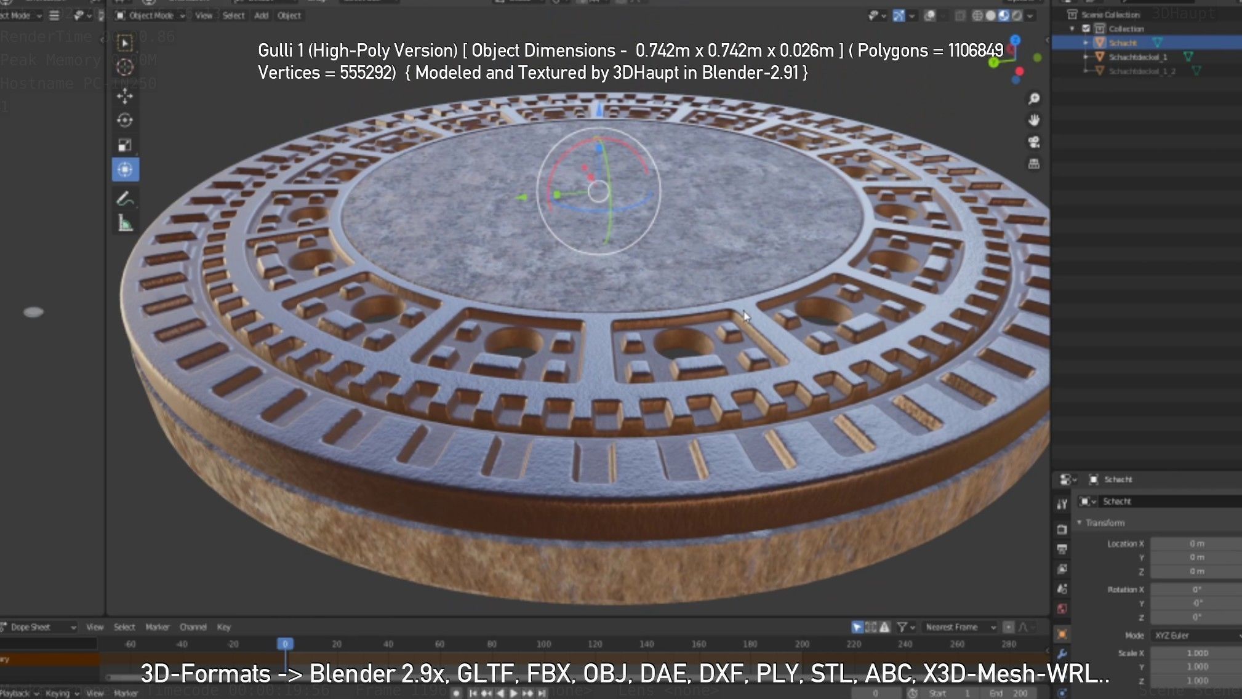Select the Select Box tool
1242x699 pixels.
[125, 43]
